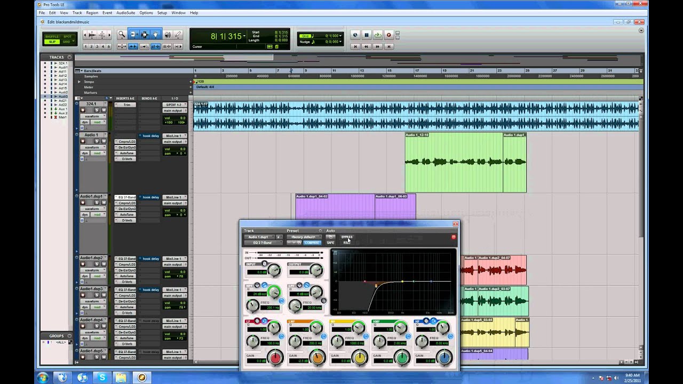Open Audio 1 automation mode read selector

98,153
